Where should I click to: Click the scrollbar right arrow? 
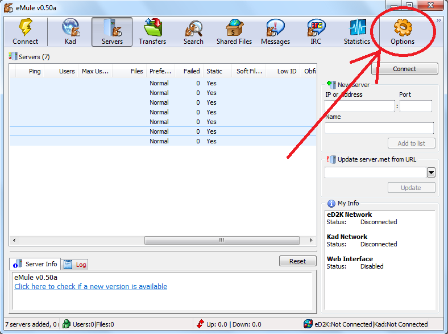coord(312,240)
